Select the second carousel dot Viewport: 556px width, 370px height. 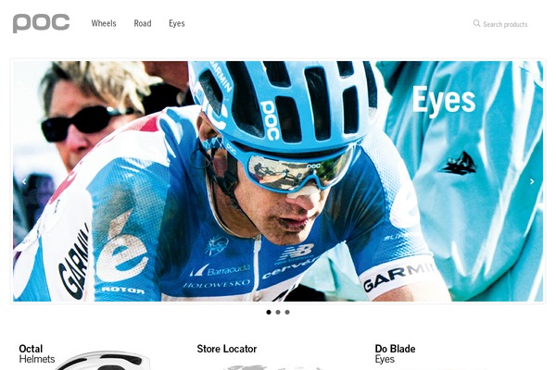tap(278, 312)
